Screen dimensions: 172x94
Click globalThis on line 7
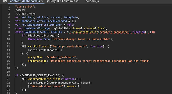coord(62,28)
